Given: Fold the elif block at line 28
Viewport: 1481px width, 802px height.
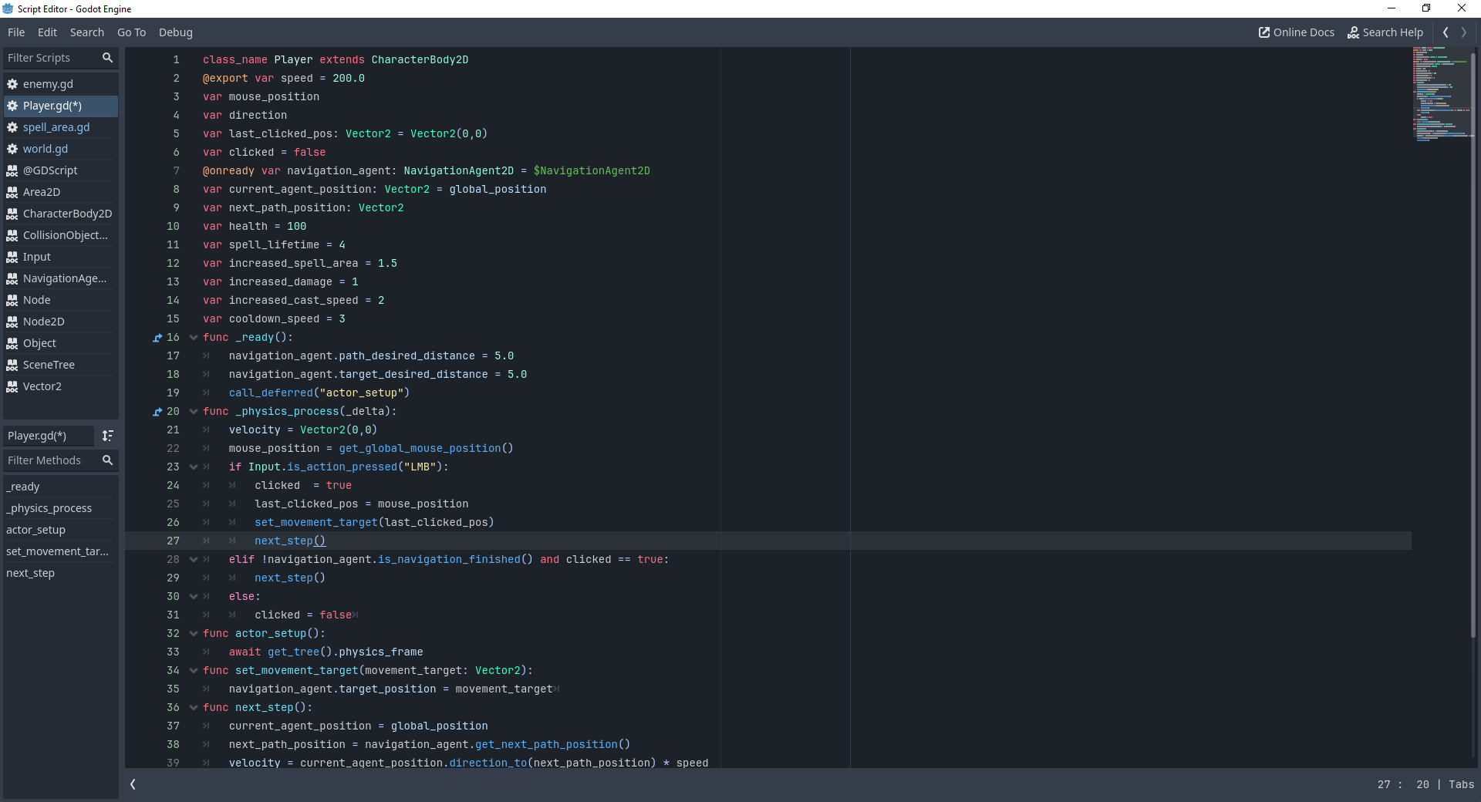Looking at the screenshot, I should pyautogui.click(x=194, y=559).
